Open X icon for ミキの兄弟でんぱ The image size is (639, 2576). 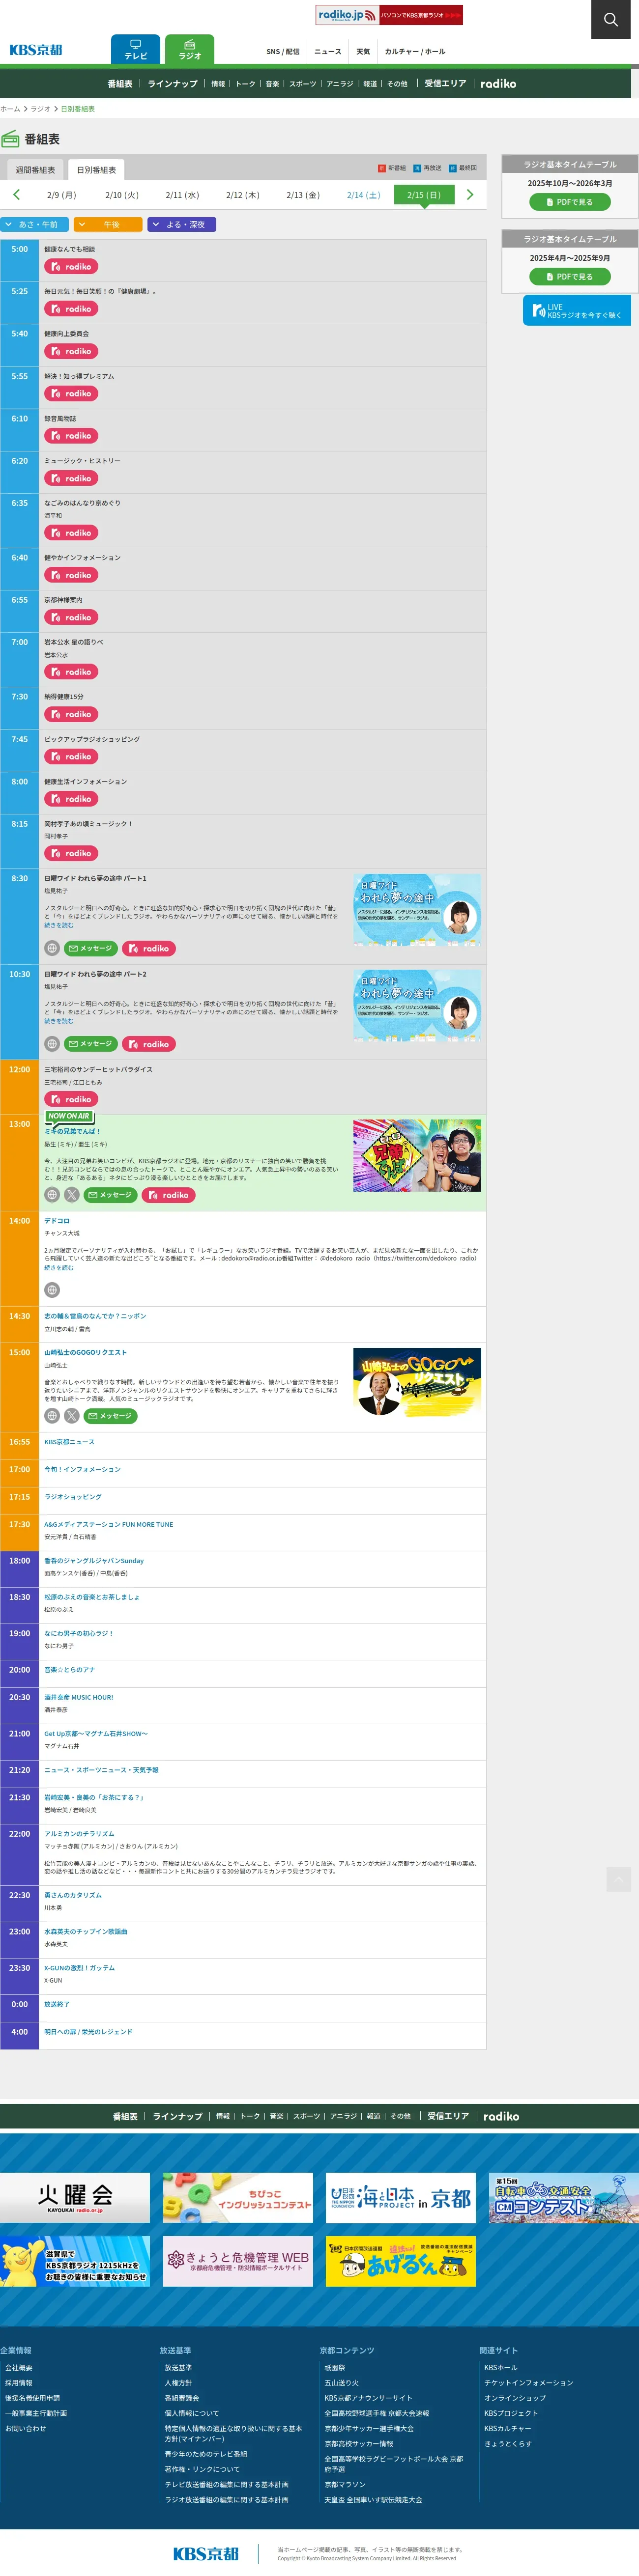point(72,1195)
